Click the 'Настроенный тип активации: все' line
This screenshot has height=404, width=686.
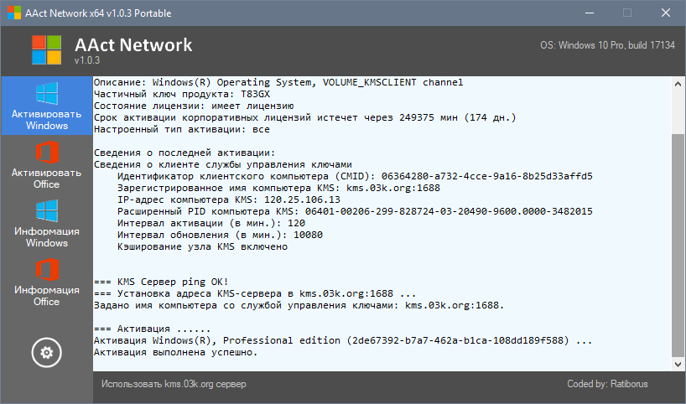tap(182, 130)
